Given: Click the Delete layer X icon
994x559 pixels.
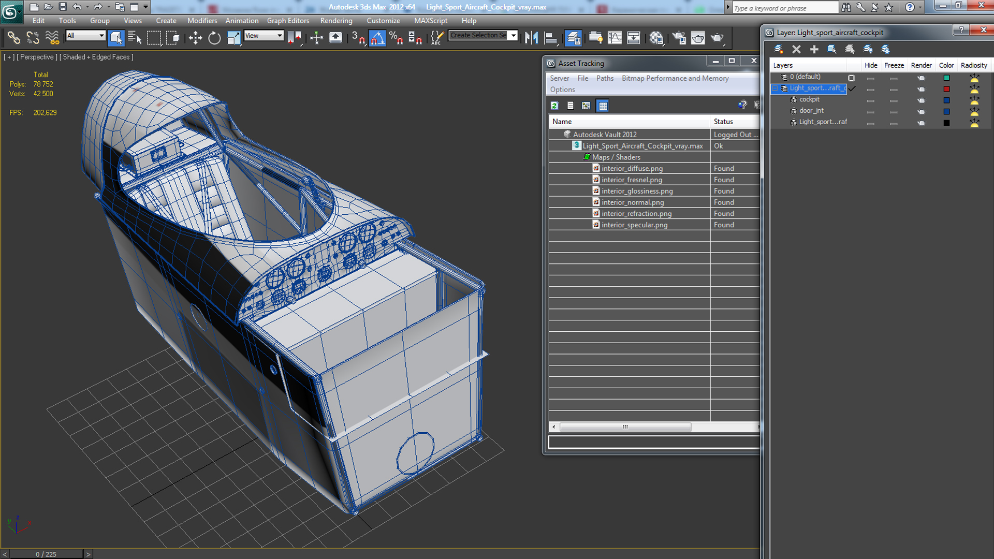Looking at the screenshot, I should point(796,49).
